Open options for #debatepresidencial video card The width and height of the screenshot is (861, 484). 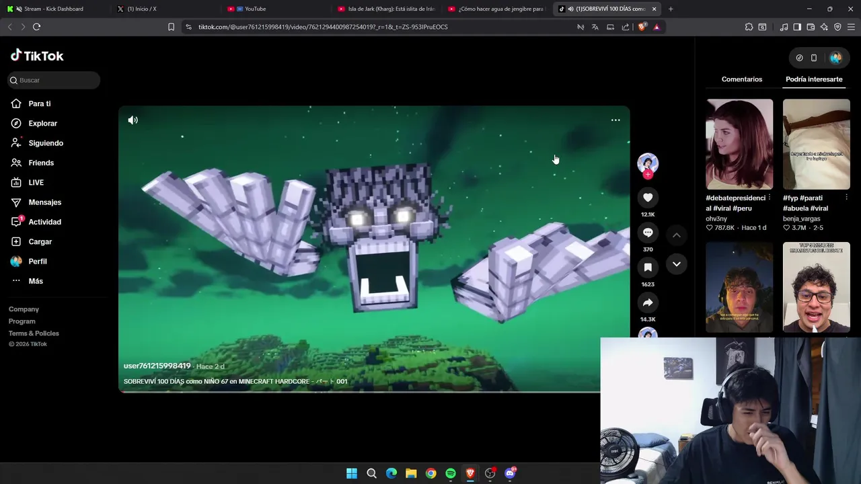coord(769,198)
